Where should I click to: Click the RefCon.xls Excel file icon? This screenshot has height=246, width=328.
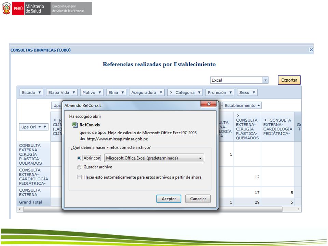75,125
